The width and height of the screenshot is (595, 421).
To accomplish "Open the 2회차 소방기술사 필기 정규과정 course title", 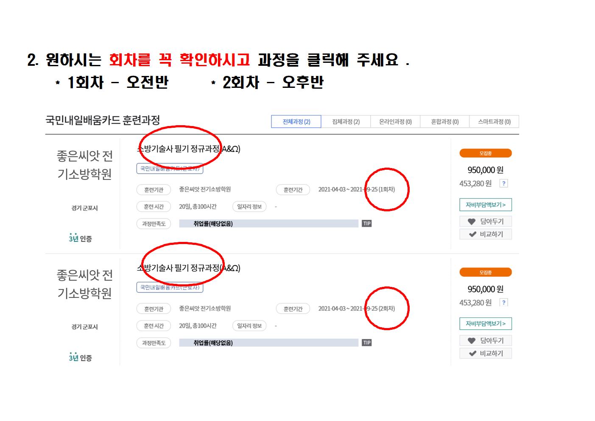I will (189, 268).
